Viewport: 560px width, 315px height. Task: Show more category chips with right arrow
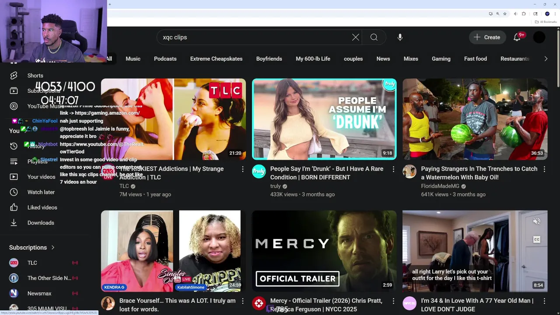click(x=546, y=59)
